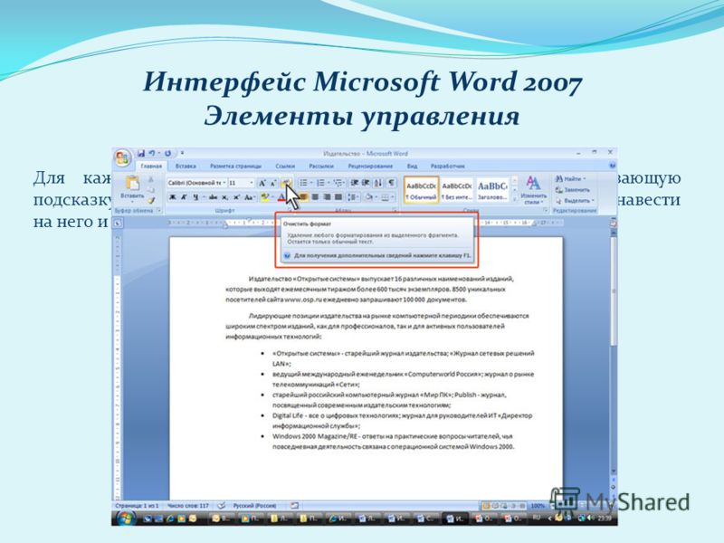This screenshot has height=543, width=724.
Task: Click the Найти find button
Action: coord(572,178)
